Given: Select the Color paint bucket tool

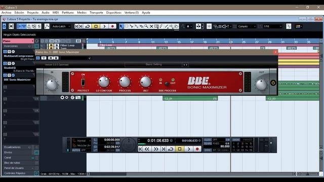Looking at the screenshot, I should pyautogui.click(x=177, y=26).
